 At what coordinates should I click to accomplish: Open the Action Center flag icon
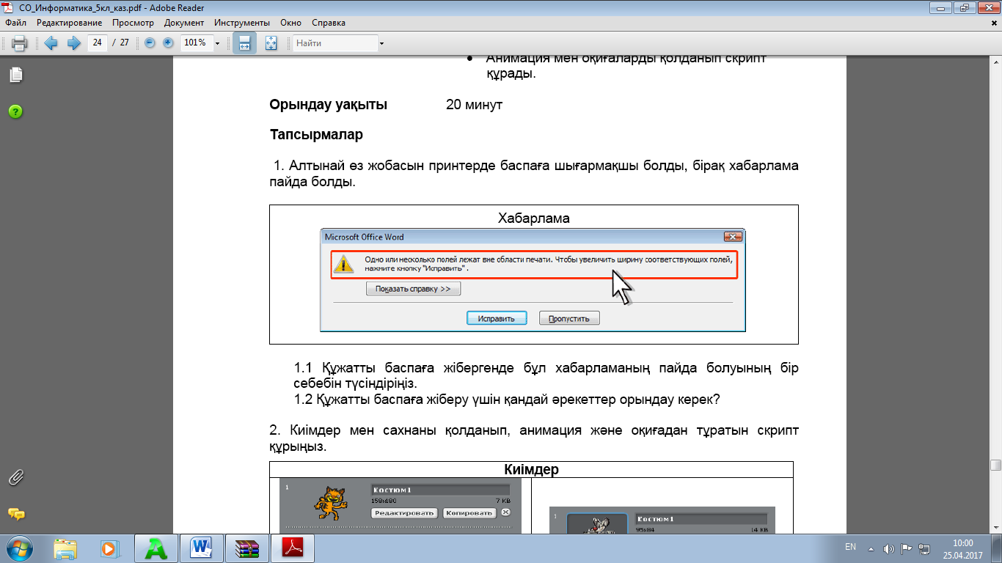(x=907, y=548)
